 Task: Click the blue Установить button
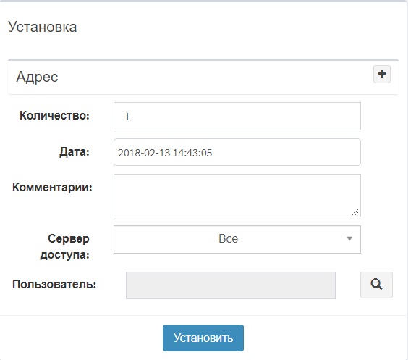pos(203,338)
